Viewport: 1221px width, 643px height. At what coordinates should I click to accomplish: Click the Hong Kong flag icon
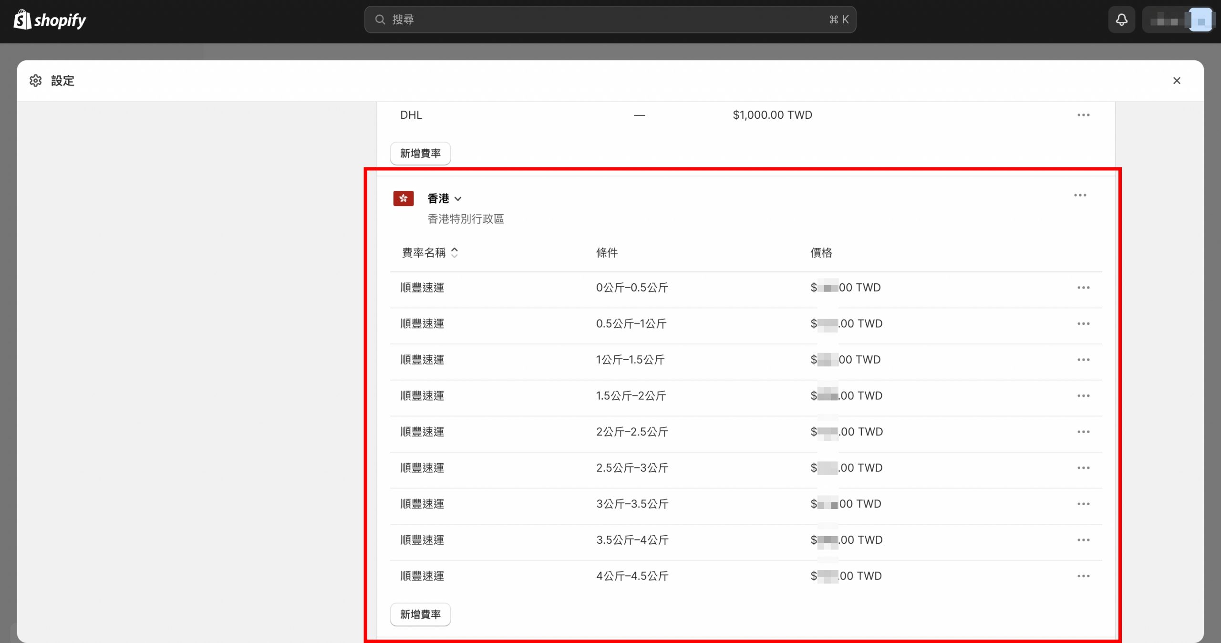(403, 198)
